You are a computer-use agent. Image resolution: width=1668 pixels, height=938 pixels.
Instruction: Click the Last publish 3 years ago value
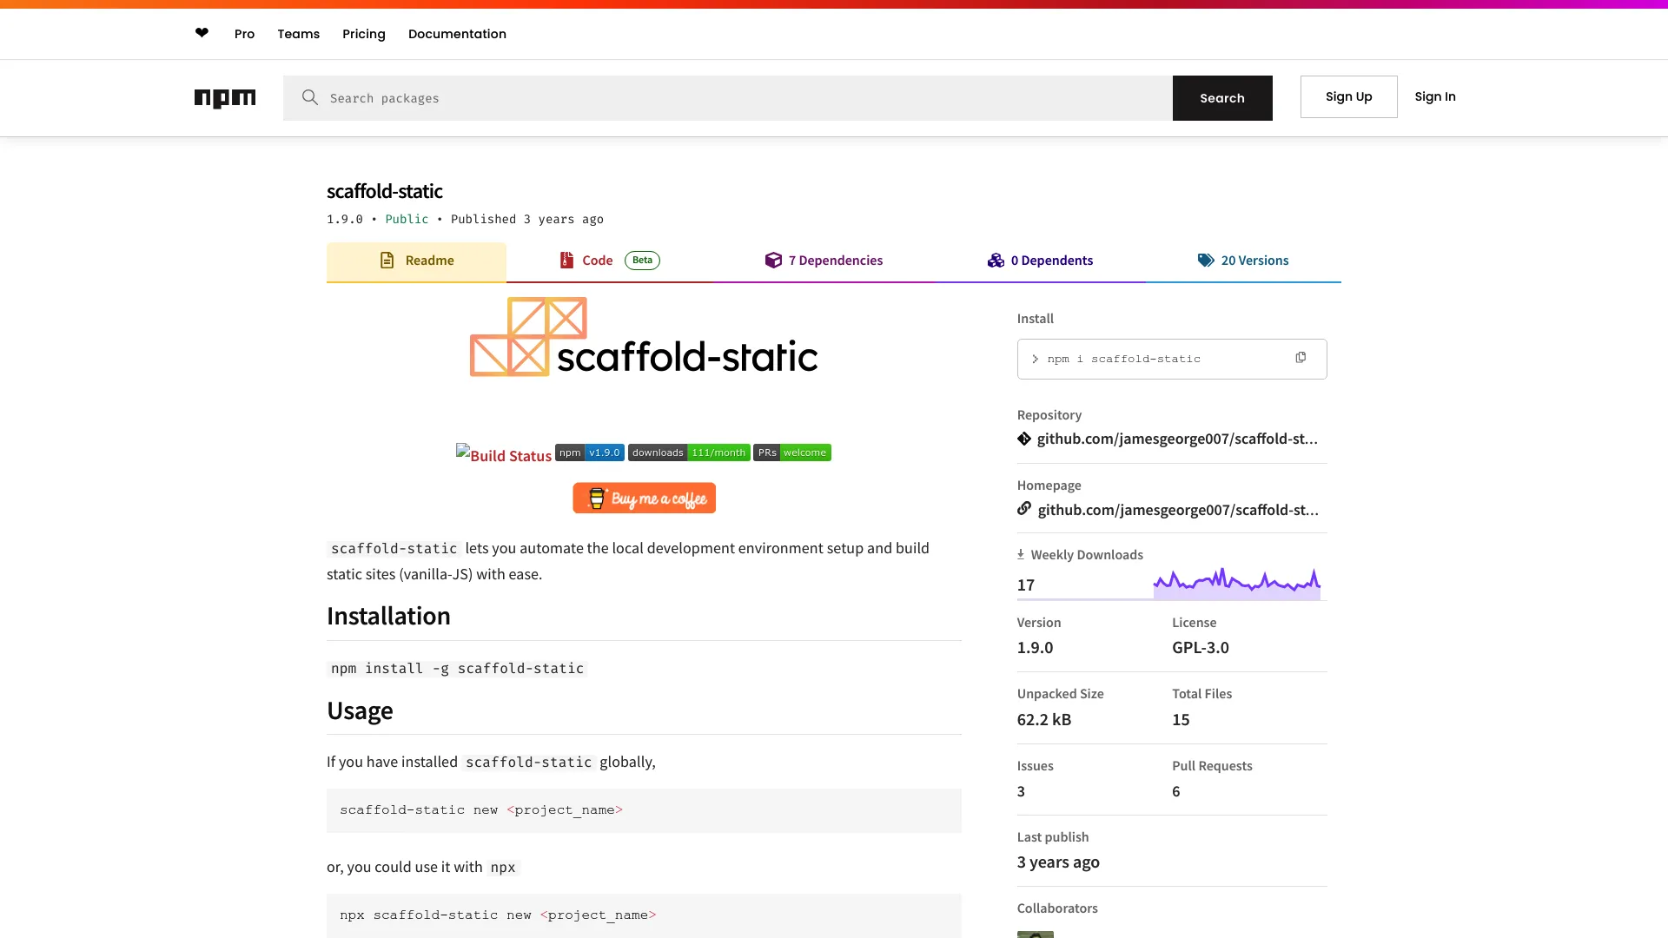tap(1058, 862)
